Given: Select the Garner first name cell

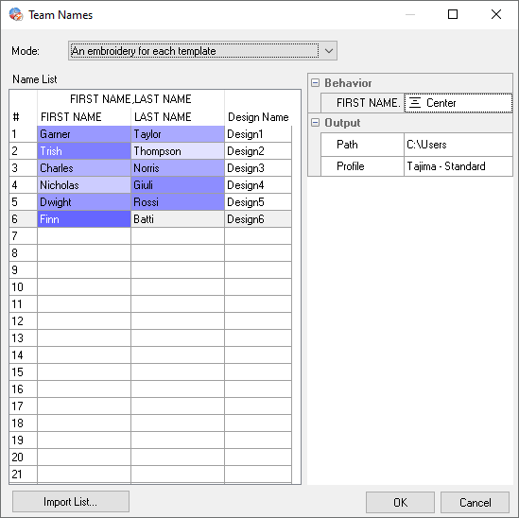Looking at the screenshot, I should (x=84, y=134).
